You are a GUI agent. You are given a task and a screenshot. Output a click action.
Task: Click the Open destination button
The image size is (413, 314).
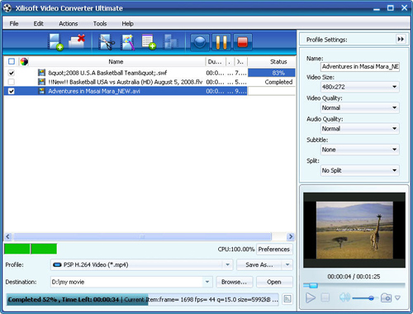pyautogui.click(x=274, y=282)
